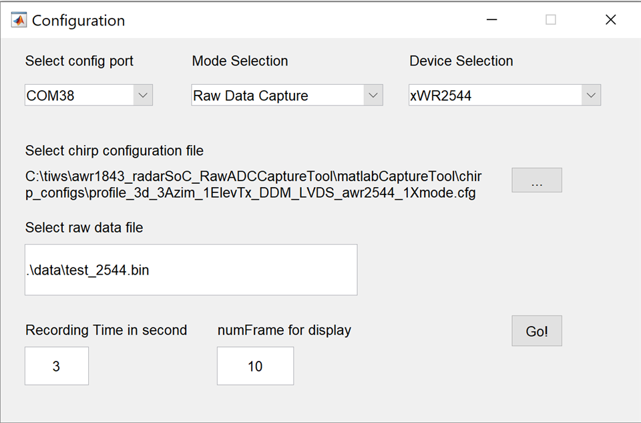Start capture with the Go! button
641x423 pixels.
537,331
